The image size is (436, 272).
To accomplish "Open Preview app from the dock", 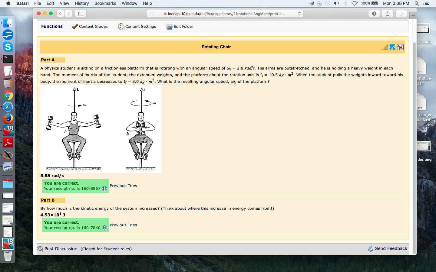I will coord(8,167).
